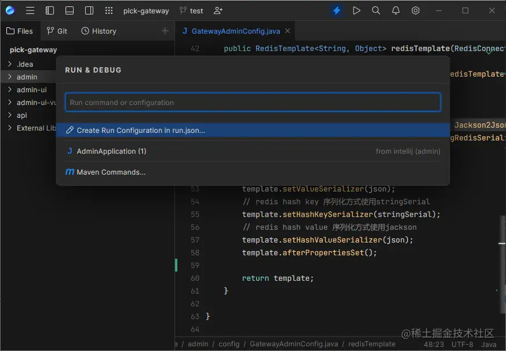Select the admin-ui folder row
The image size is (506, 351).
tap(28, 89)
